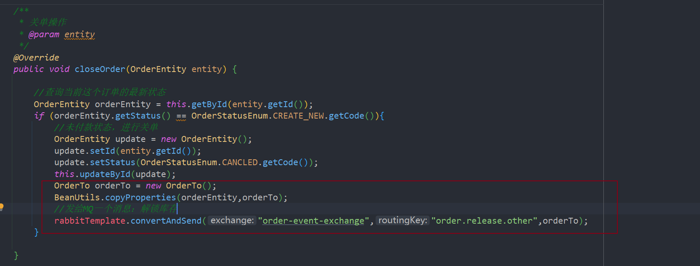Click the setId method call
The image size is (700, 266).
[x=103, y=151]
